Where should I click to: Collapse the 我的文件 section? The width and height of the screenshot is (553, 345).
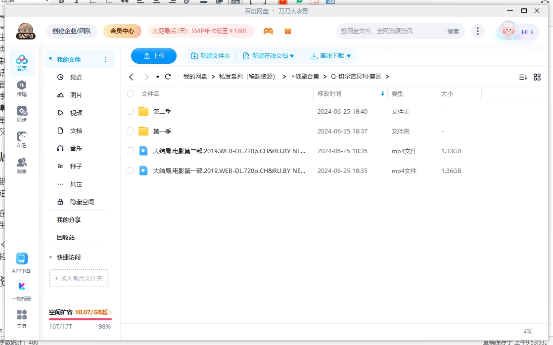tap(50, 58)
